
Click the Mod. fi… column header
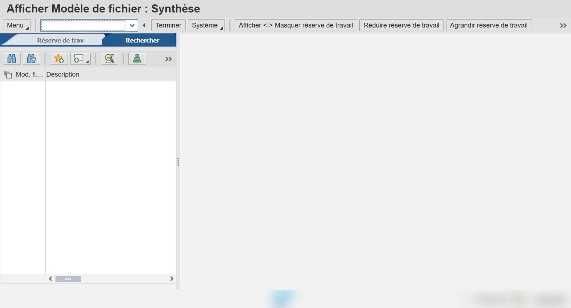[30, 74]
